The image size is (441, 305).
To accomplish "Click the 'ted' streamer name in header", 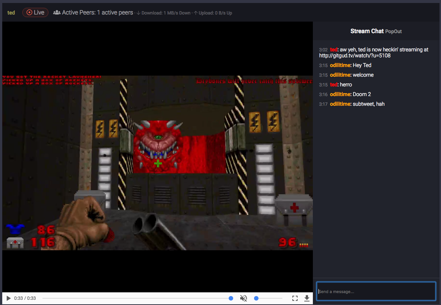I will [x=11, y=13].
